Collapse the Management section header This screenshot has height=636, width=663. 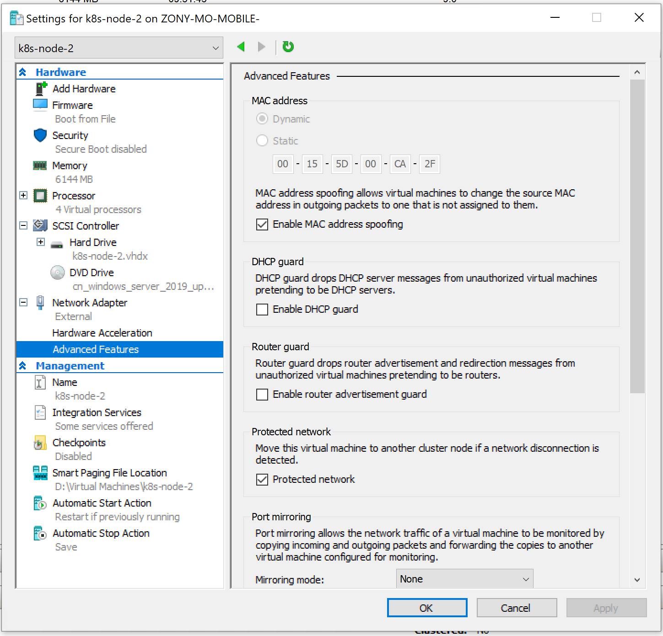(22, 365)
